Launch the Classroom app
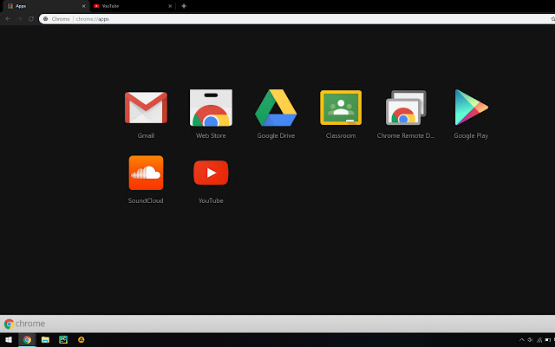Screen dimensions: 555x347 click(x=341, y=108)
